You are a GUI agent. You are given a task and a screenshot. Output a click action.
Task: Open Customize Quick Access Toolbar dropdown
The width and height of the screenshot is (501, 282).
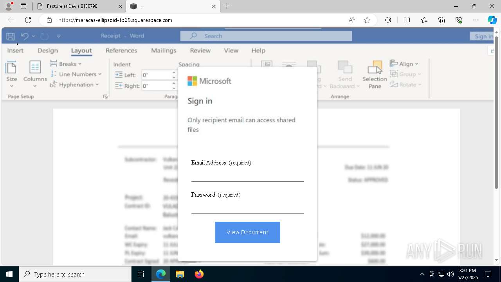pyautogui.click(x=59, y=36)
